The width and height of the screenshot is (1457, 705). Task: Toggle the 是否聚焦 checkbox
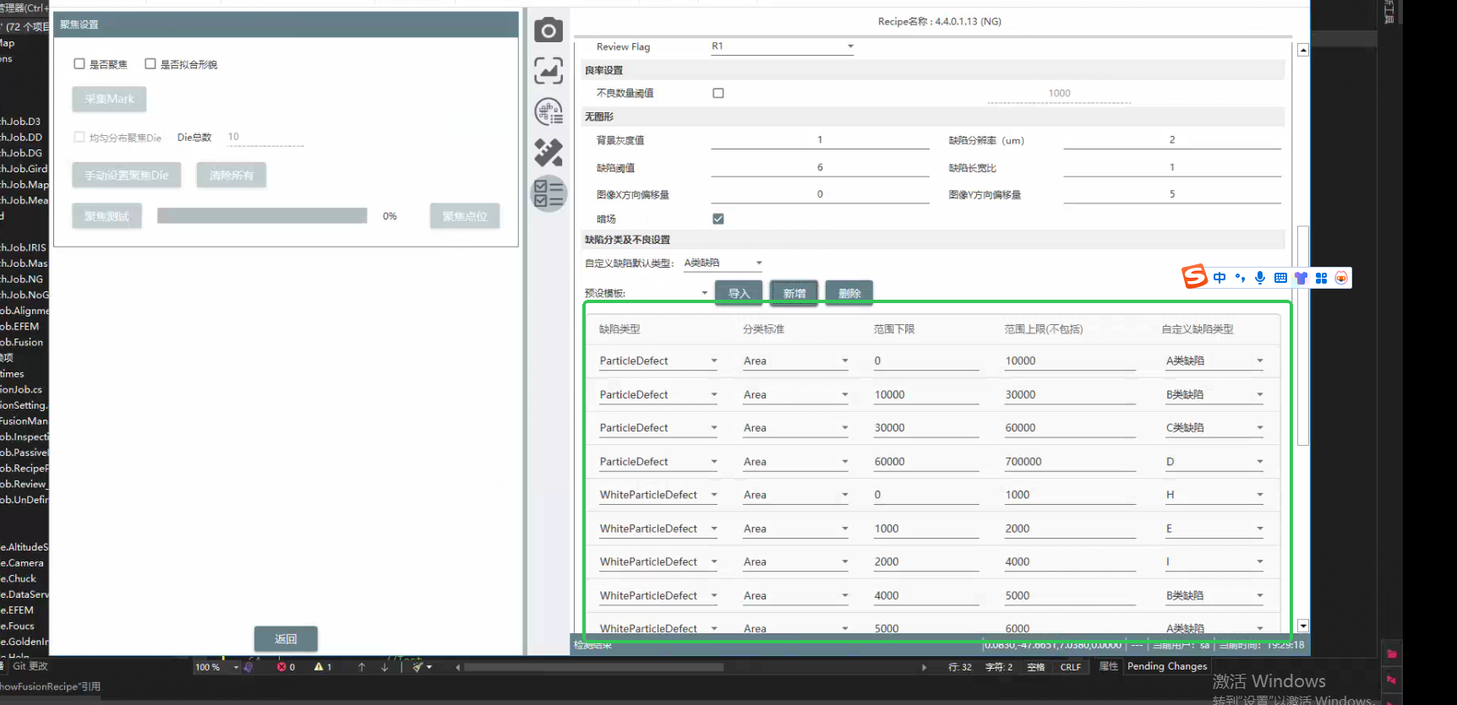[x=79, y=64]
